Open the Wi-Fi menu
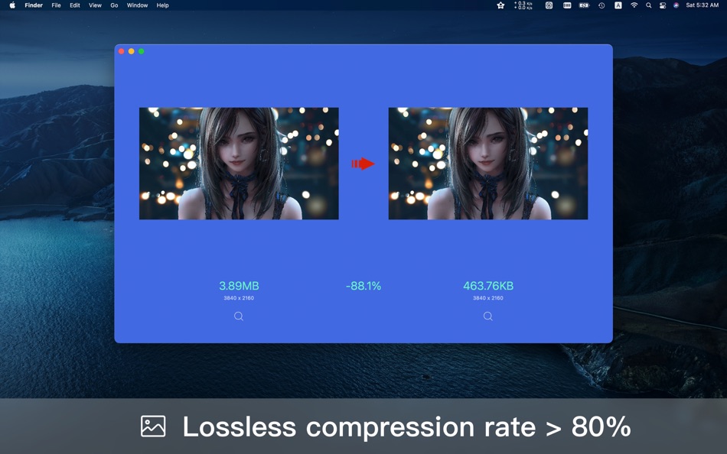 click(634, 5)
